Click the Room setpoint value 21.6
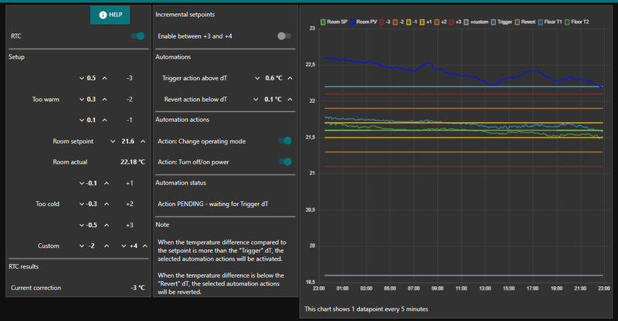618x321 pixels. coord(128,141)
